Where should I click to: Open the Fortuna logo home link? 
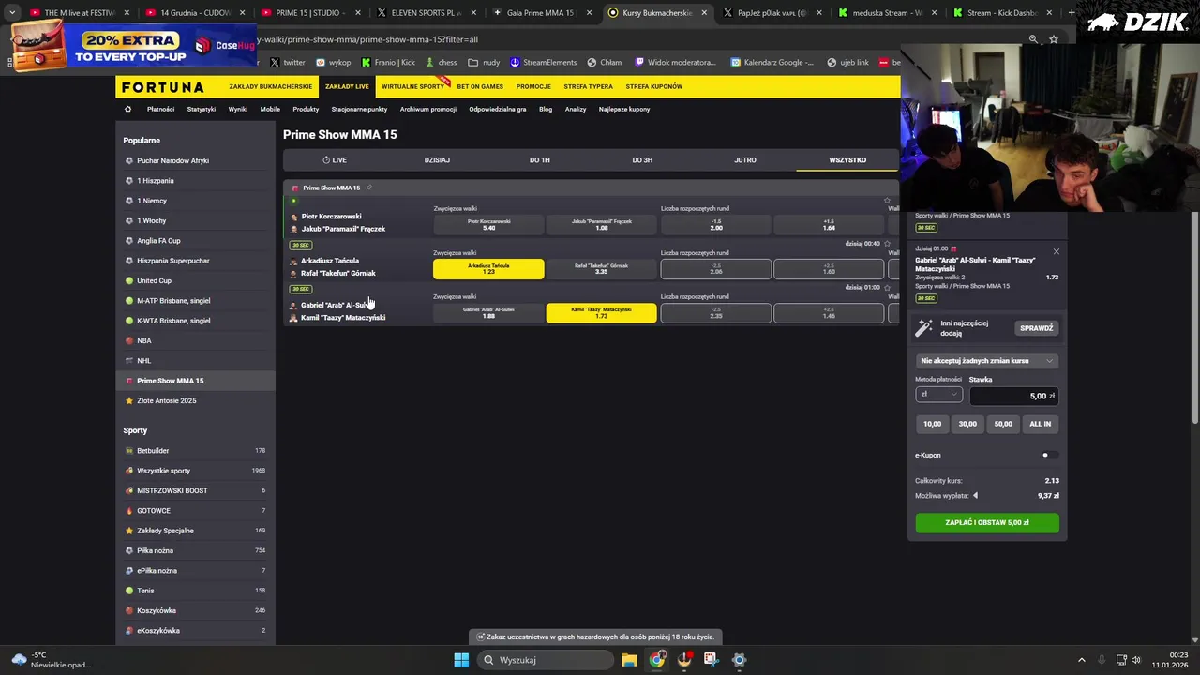[x=162, y=87]
